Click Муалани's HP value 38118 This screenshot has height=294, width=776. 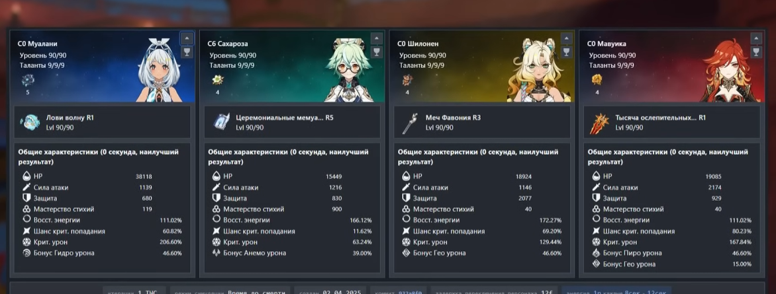(x=144, y=176)
